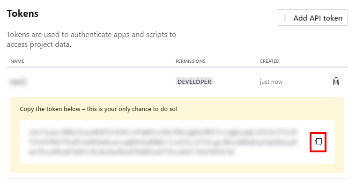Click the PERMISSIONS column header
The height and width of the screenshot is (180, 356).
tap(190, 61)
